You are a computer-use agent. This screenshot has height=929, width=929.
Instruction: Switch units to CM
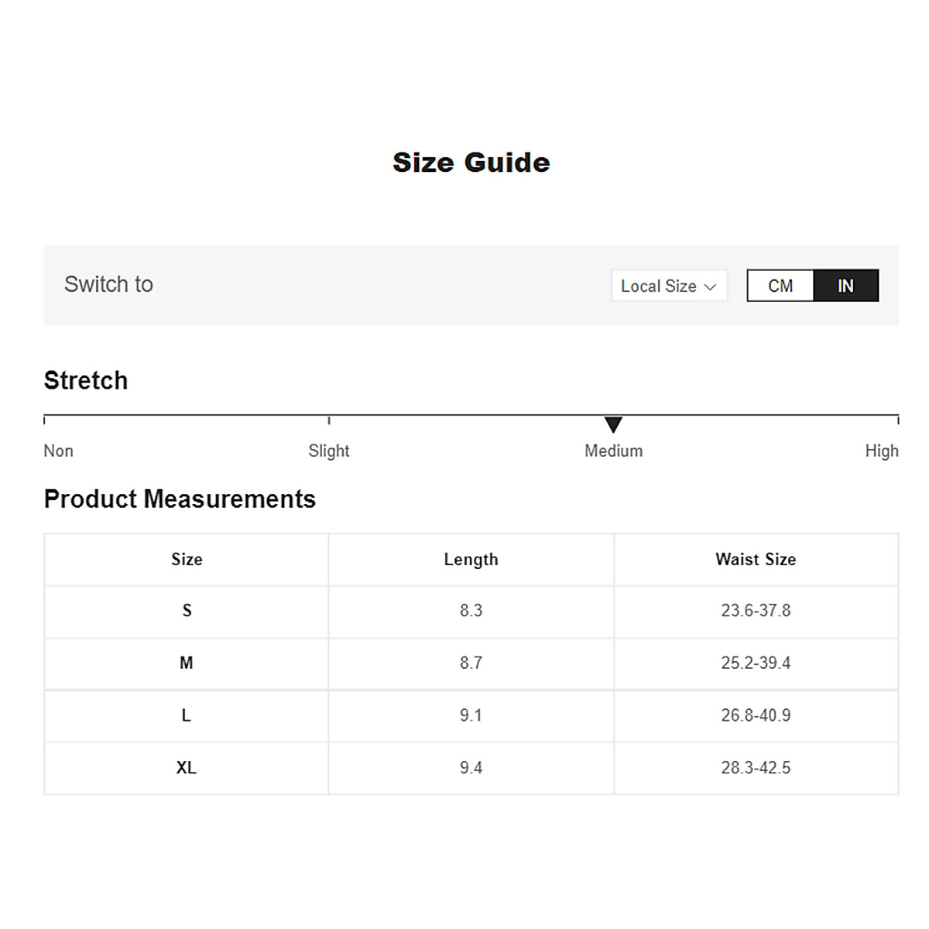(x=780, y=286)
